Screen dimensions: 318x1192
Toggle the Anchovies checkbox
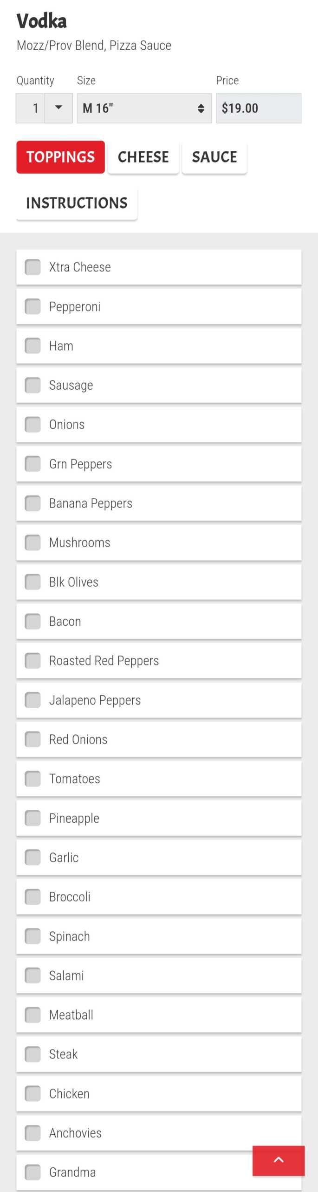click(33, 1133)
